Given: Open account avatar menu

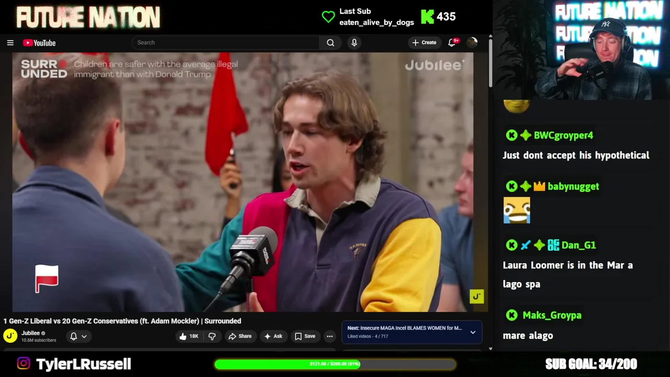Looking at the screenshot, I should pos(472,42).
